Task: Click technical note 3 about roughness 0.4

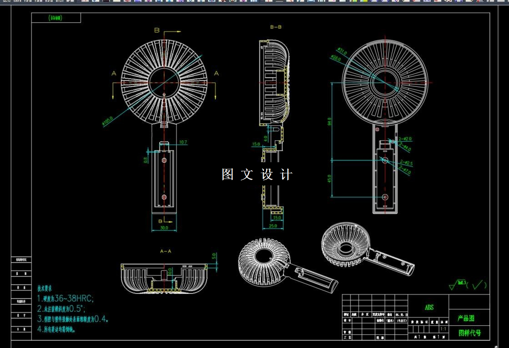Action: [73, 319]
